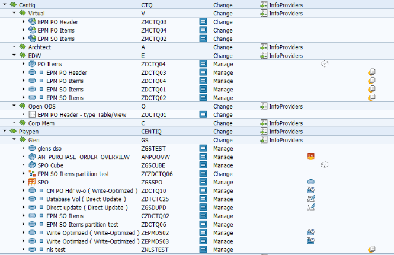This screenshot has width=394, height=255.
Task: Click the orange SPO grid icon
Action: click(32, 182)
